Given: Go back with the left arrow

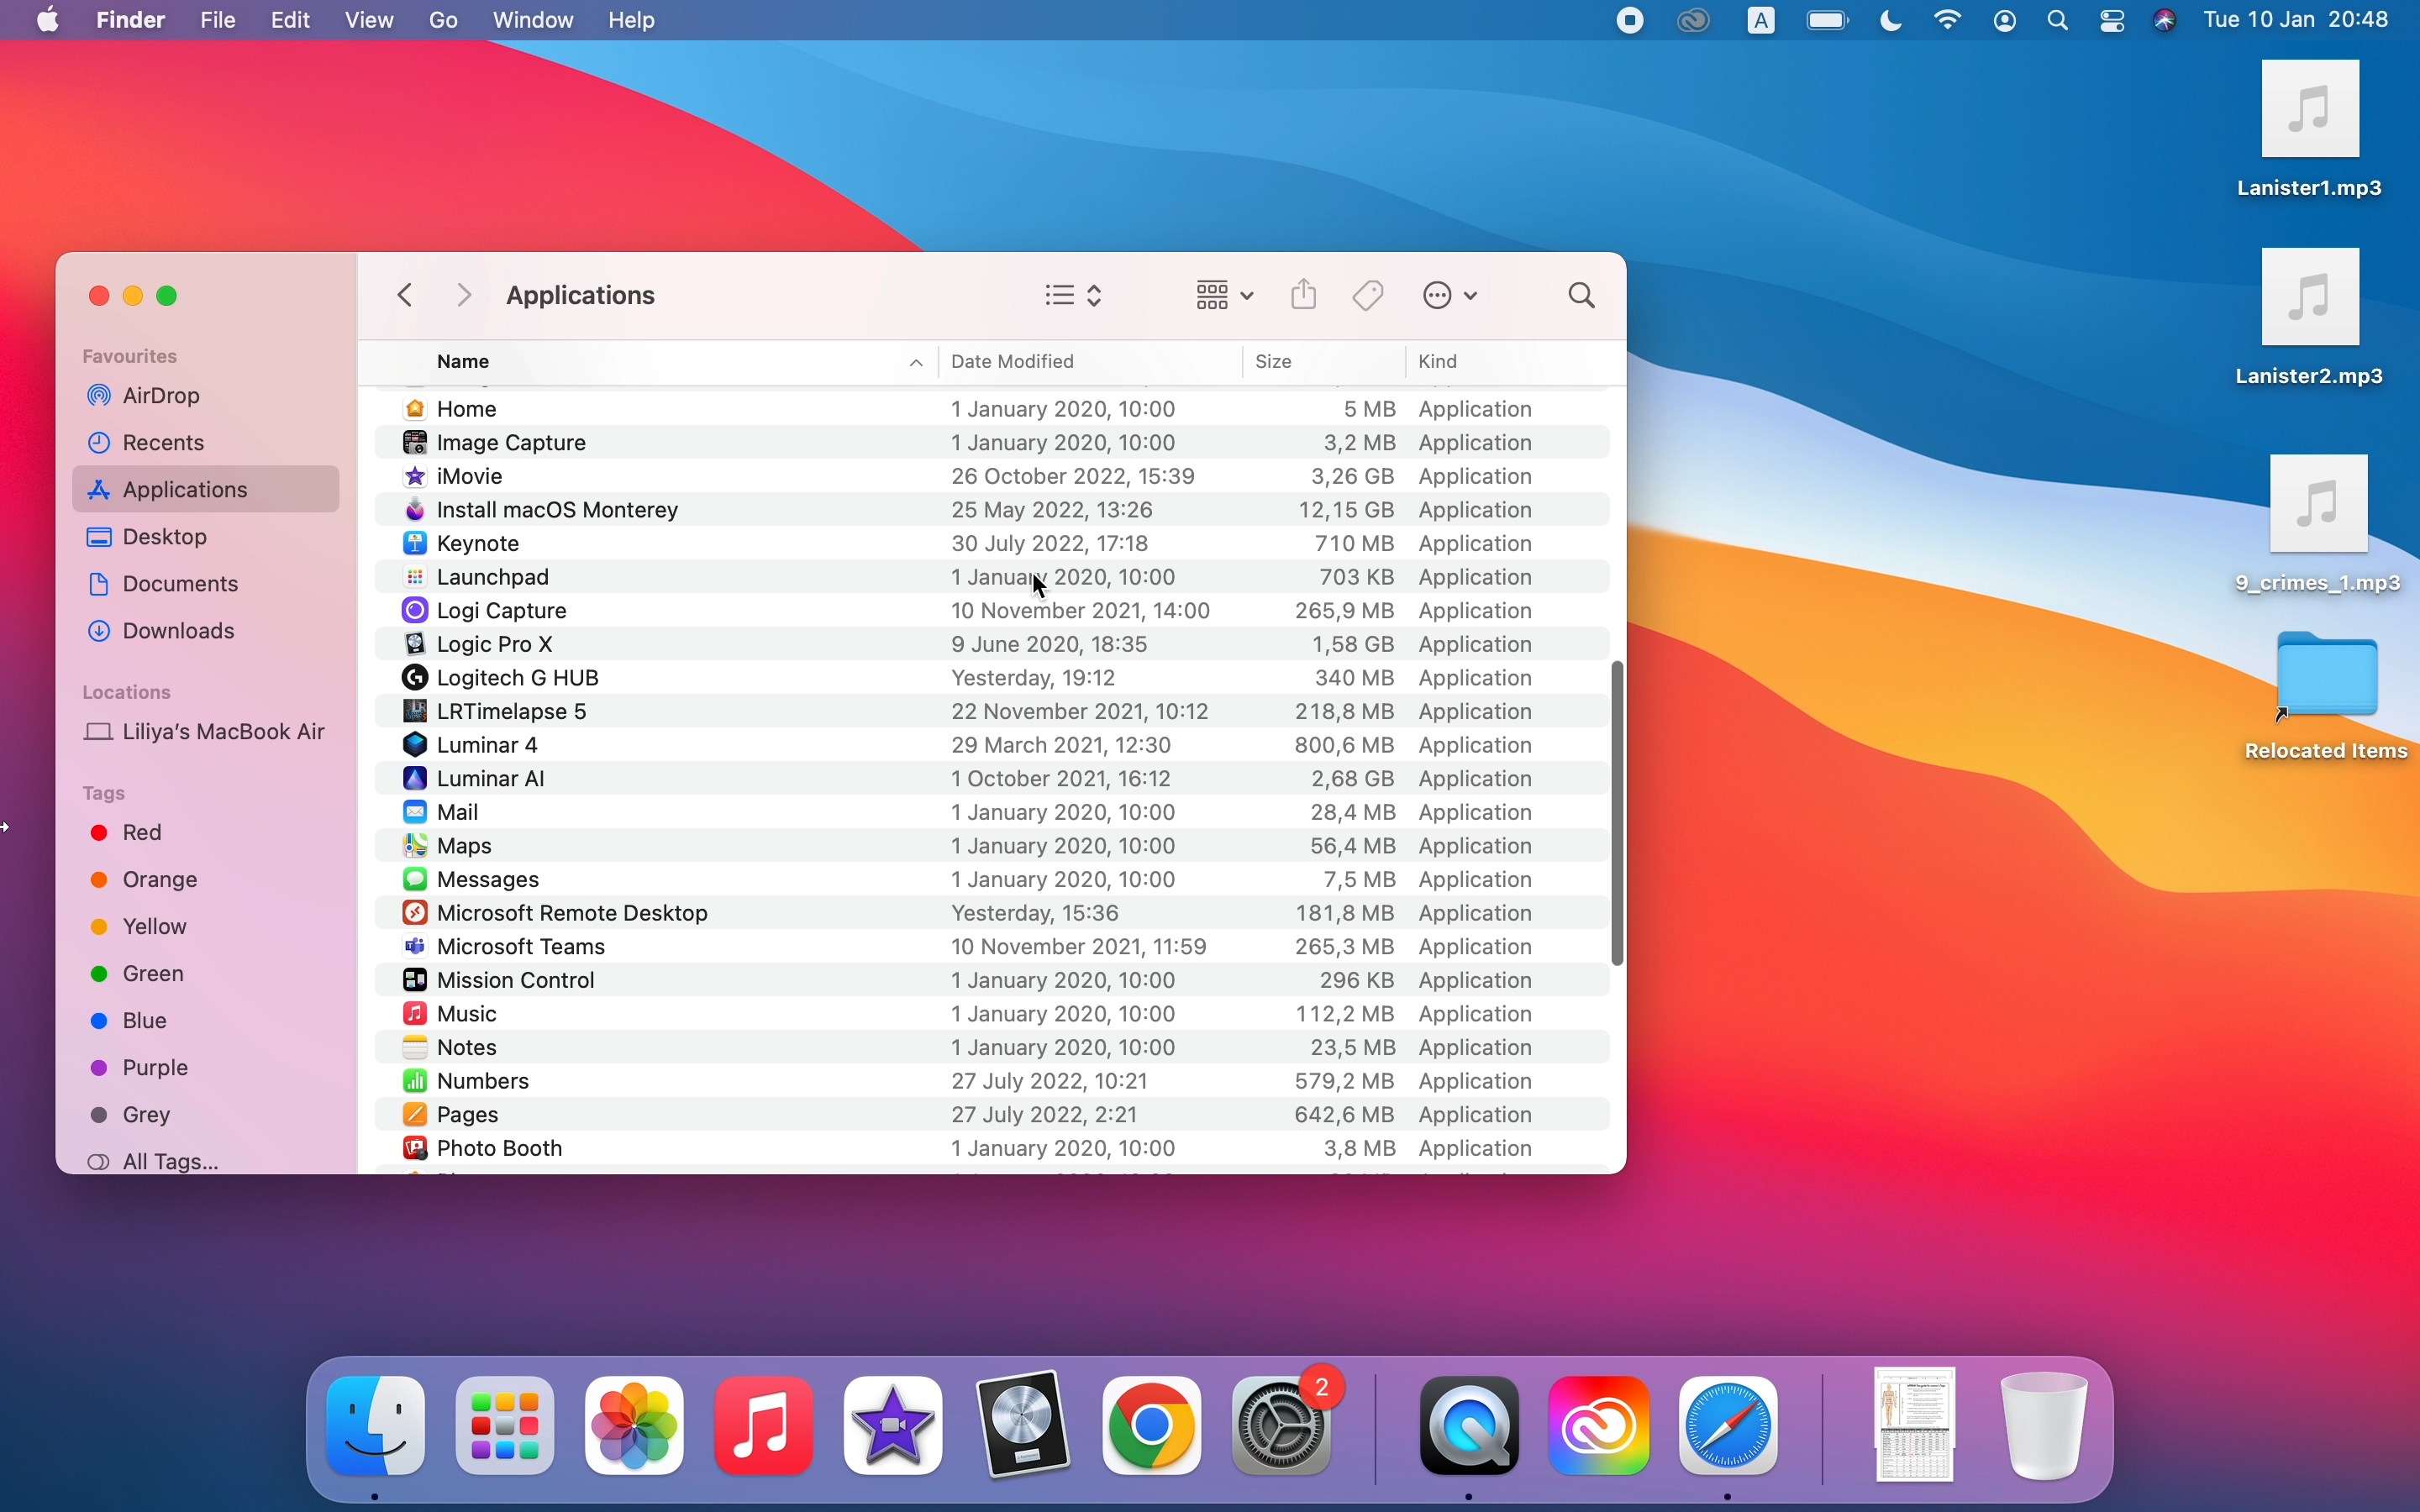Looking at the screenshot, I should coord(405,296).
